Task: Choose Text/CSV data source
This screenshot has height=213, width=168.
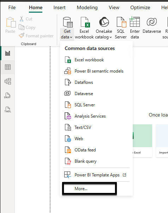Action: click(96, 127)
